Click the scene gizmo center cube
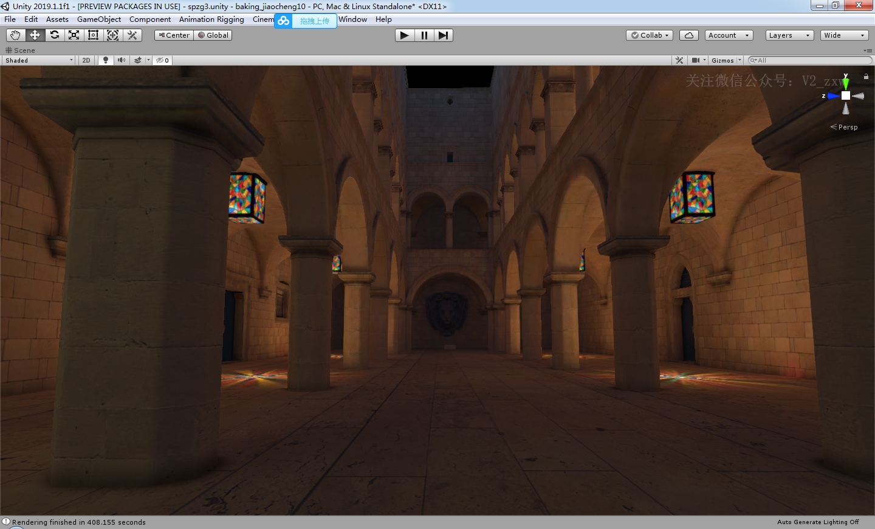Image resolution: width=875 pixels, height=529 pixels. [846, 95]
